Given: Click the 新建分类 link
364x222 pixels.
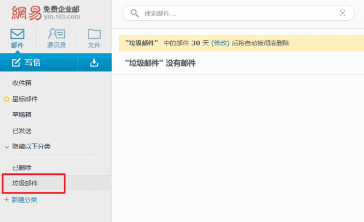Looking at the screenshot, I should [25, 200].
